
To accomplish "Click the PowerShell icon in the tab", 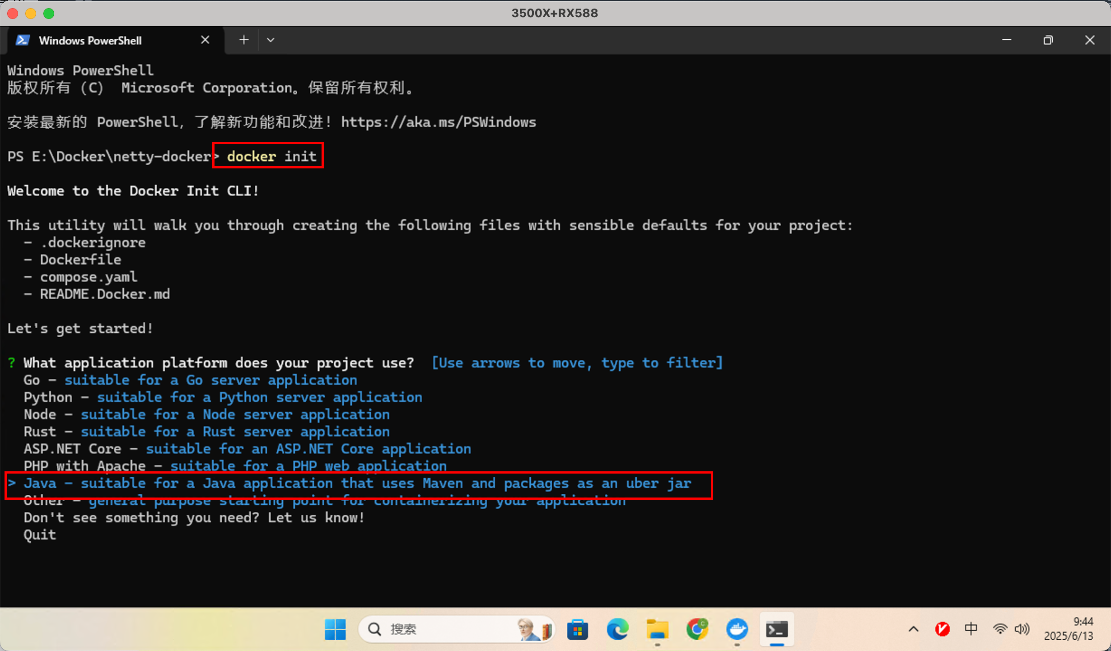I will [23, 40].
